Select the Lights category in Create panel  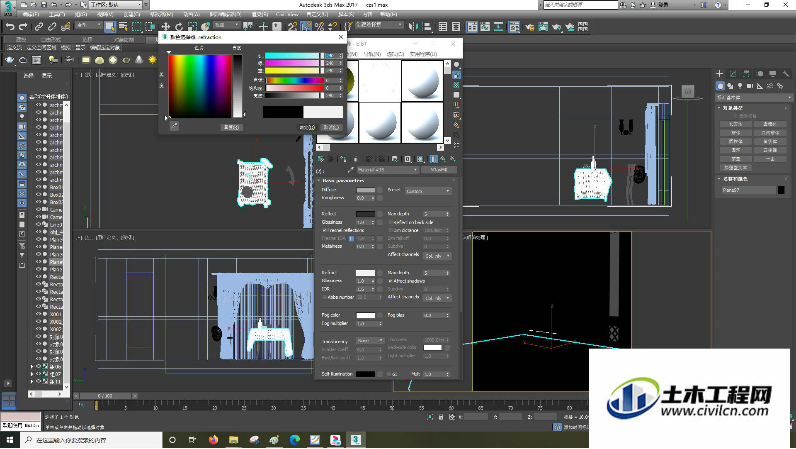[740, 86]
